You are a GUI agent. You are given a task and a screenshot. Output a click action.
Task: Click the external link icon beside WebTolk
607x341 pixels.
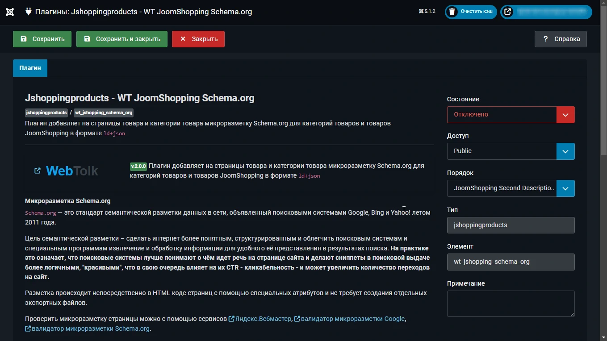[x=38, y=170]
